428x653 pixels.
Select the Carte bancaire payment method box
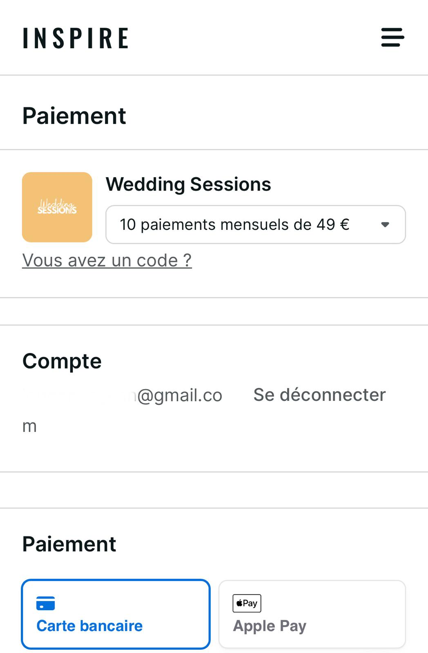116,614
